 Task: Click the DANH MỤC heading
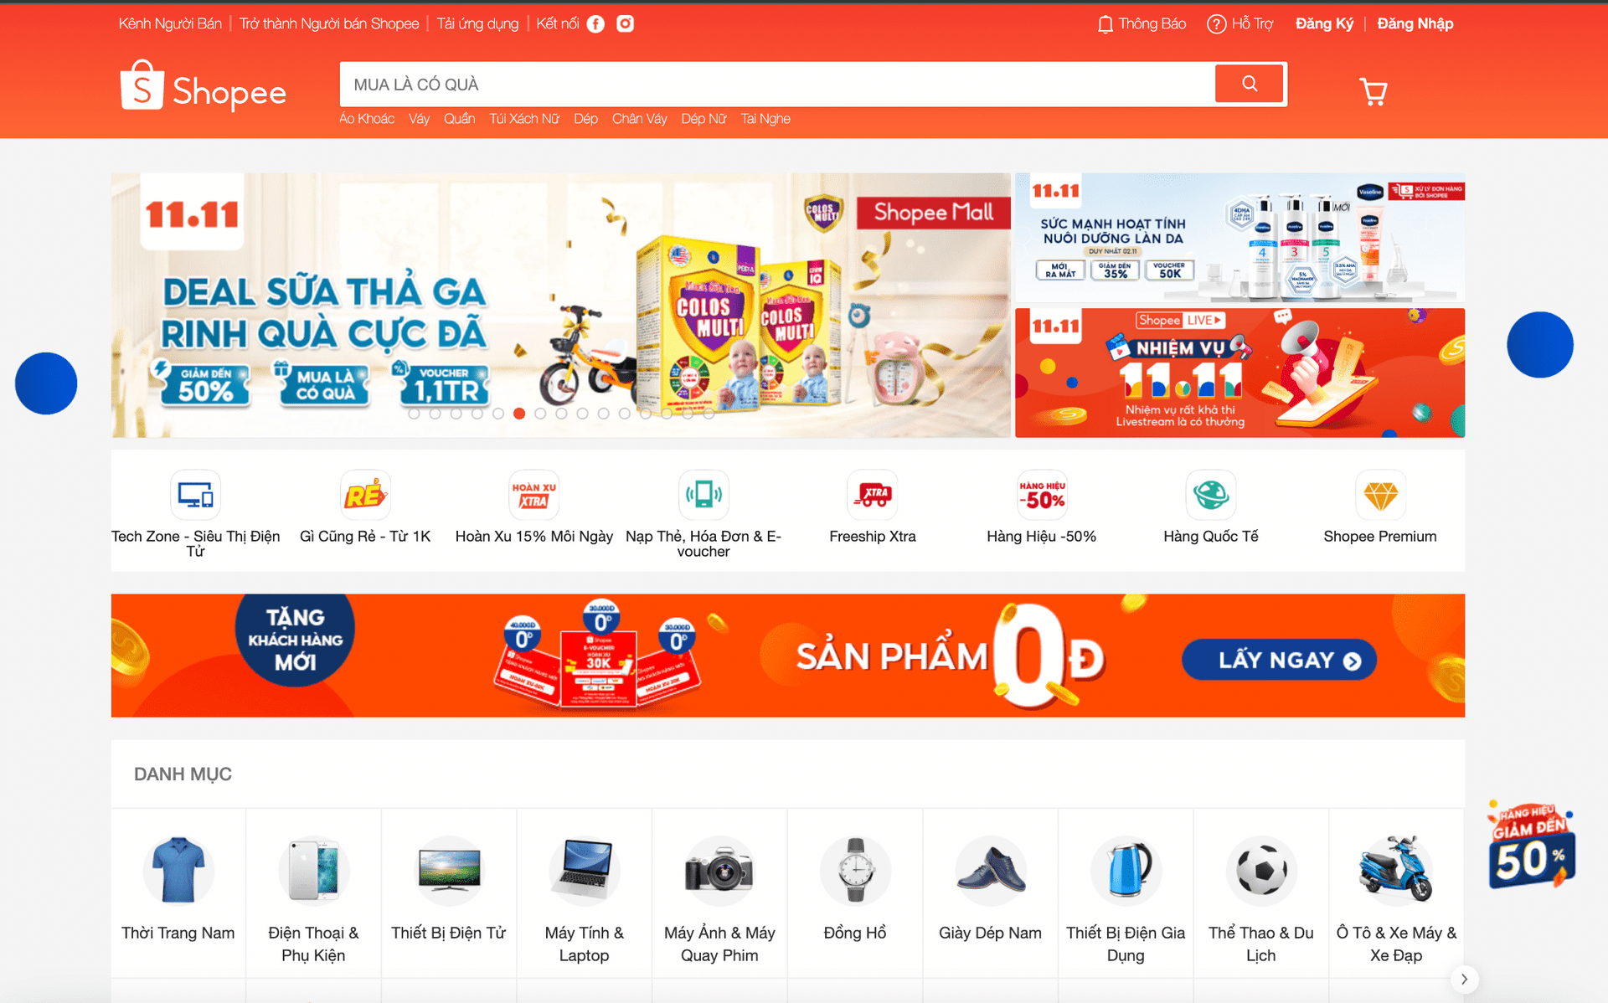click(183, 774)
